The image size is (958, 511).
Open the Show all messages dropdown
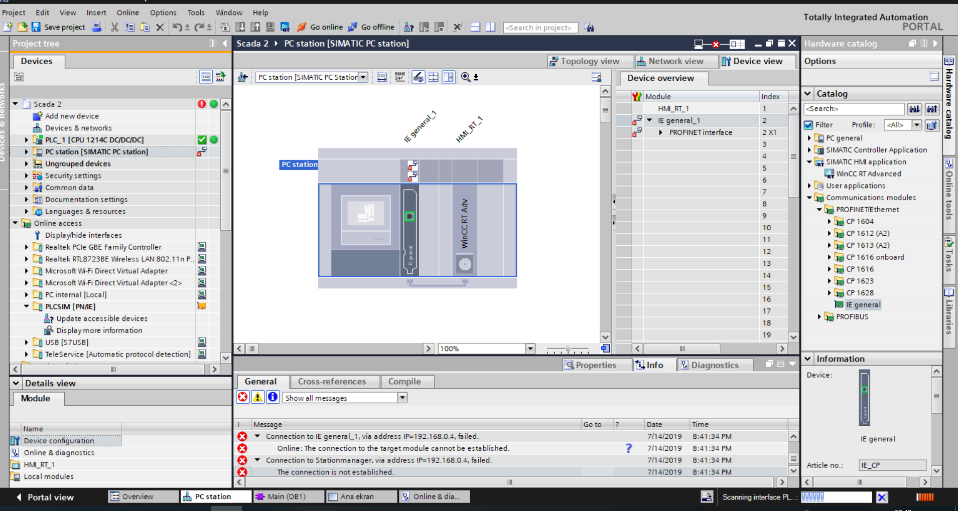(x=402, y=398)
